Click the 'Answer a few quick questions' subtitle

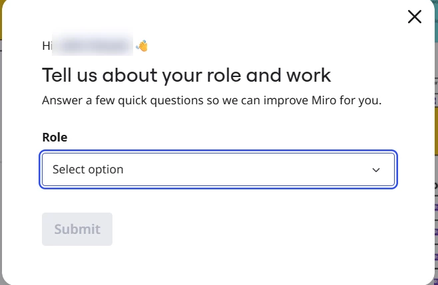[x=212, y=100]
